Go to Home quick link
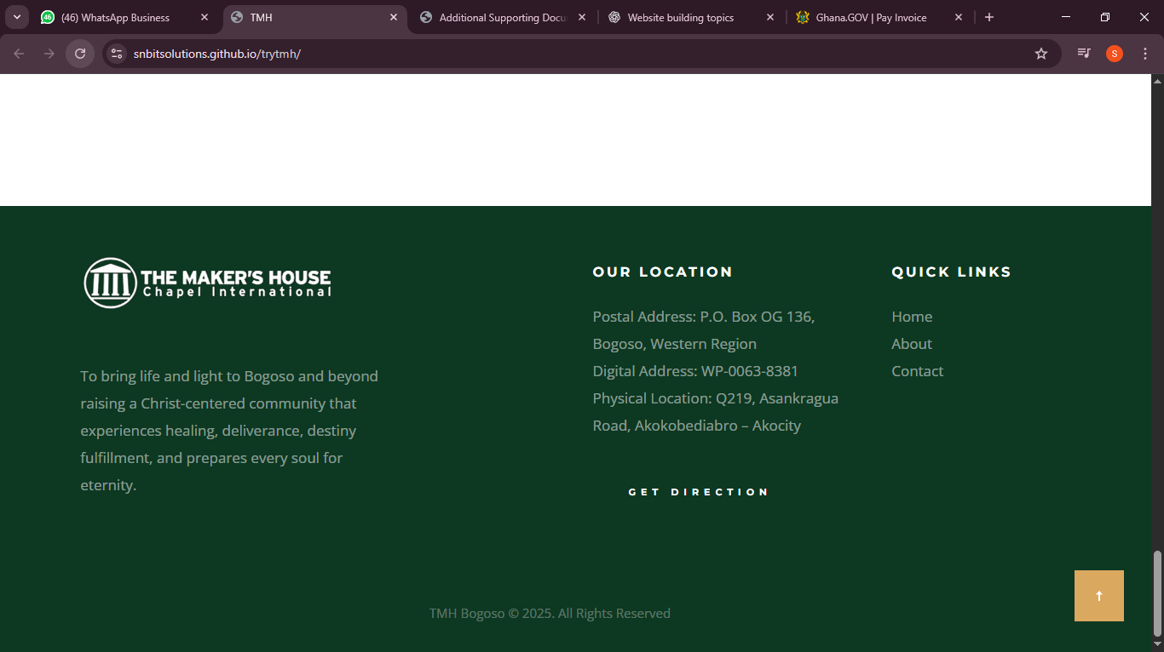 (x=911, y=317)
